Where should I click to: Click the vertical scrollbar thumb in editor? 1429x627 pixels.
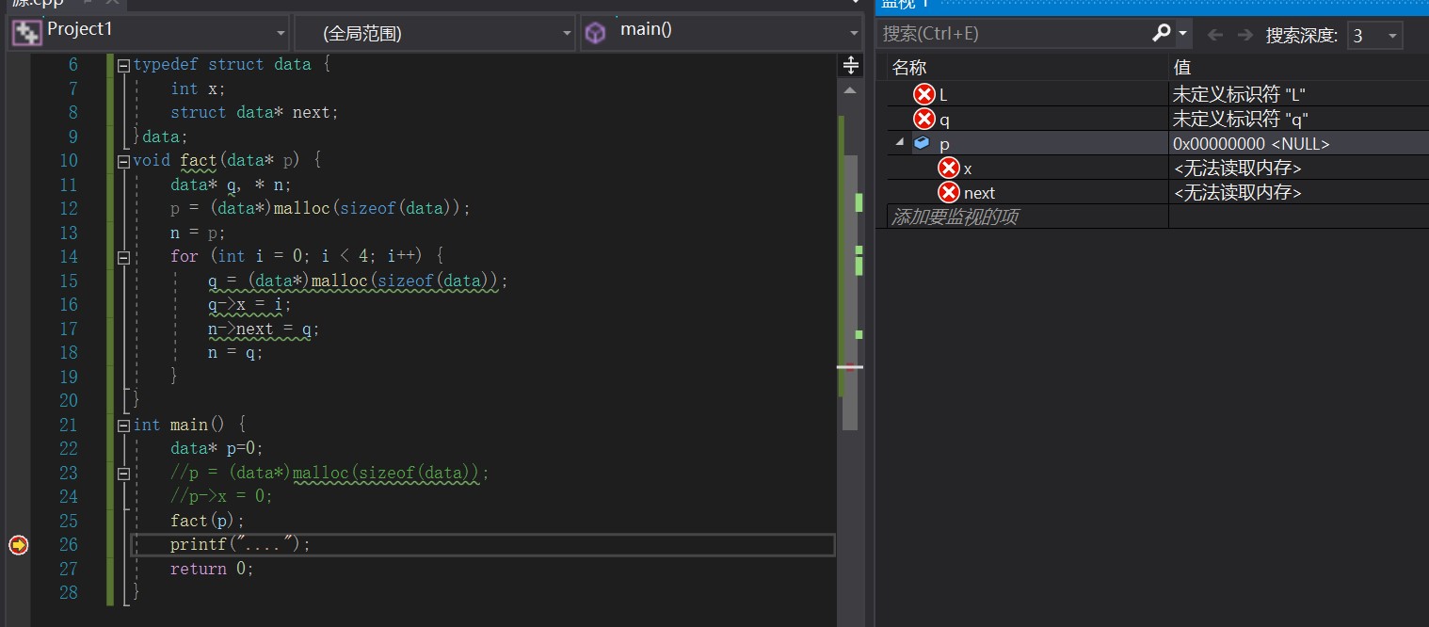pos(850,292)
